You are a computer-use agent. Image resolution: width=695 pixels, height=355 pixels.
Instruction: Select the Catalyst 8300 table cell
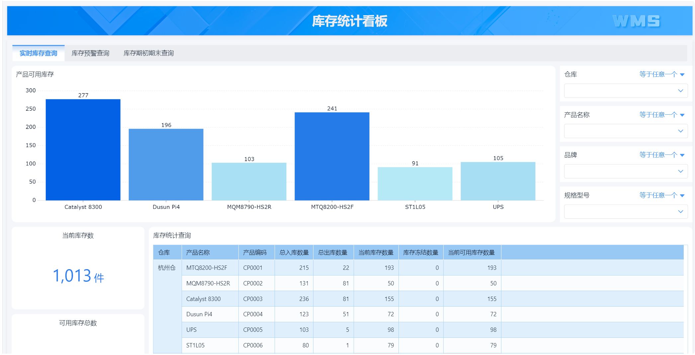click(210, 299)
